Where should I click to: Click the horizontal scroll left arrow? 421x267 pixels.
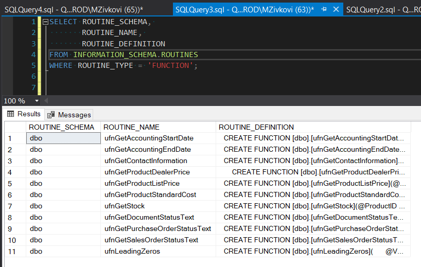(46, 101)
